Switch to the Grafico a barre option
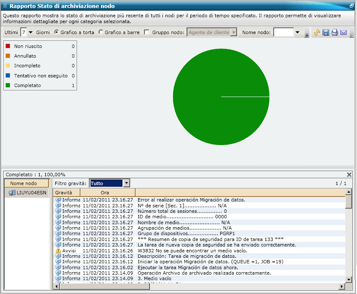The width and height of the screenshot is (357, 294). point(100,32)
